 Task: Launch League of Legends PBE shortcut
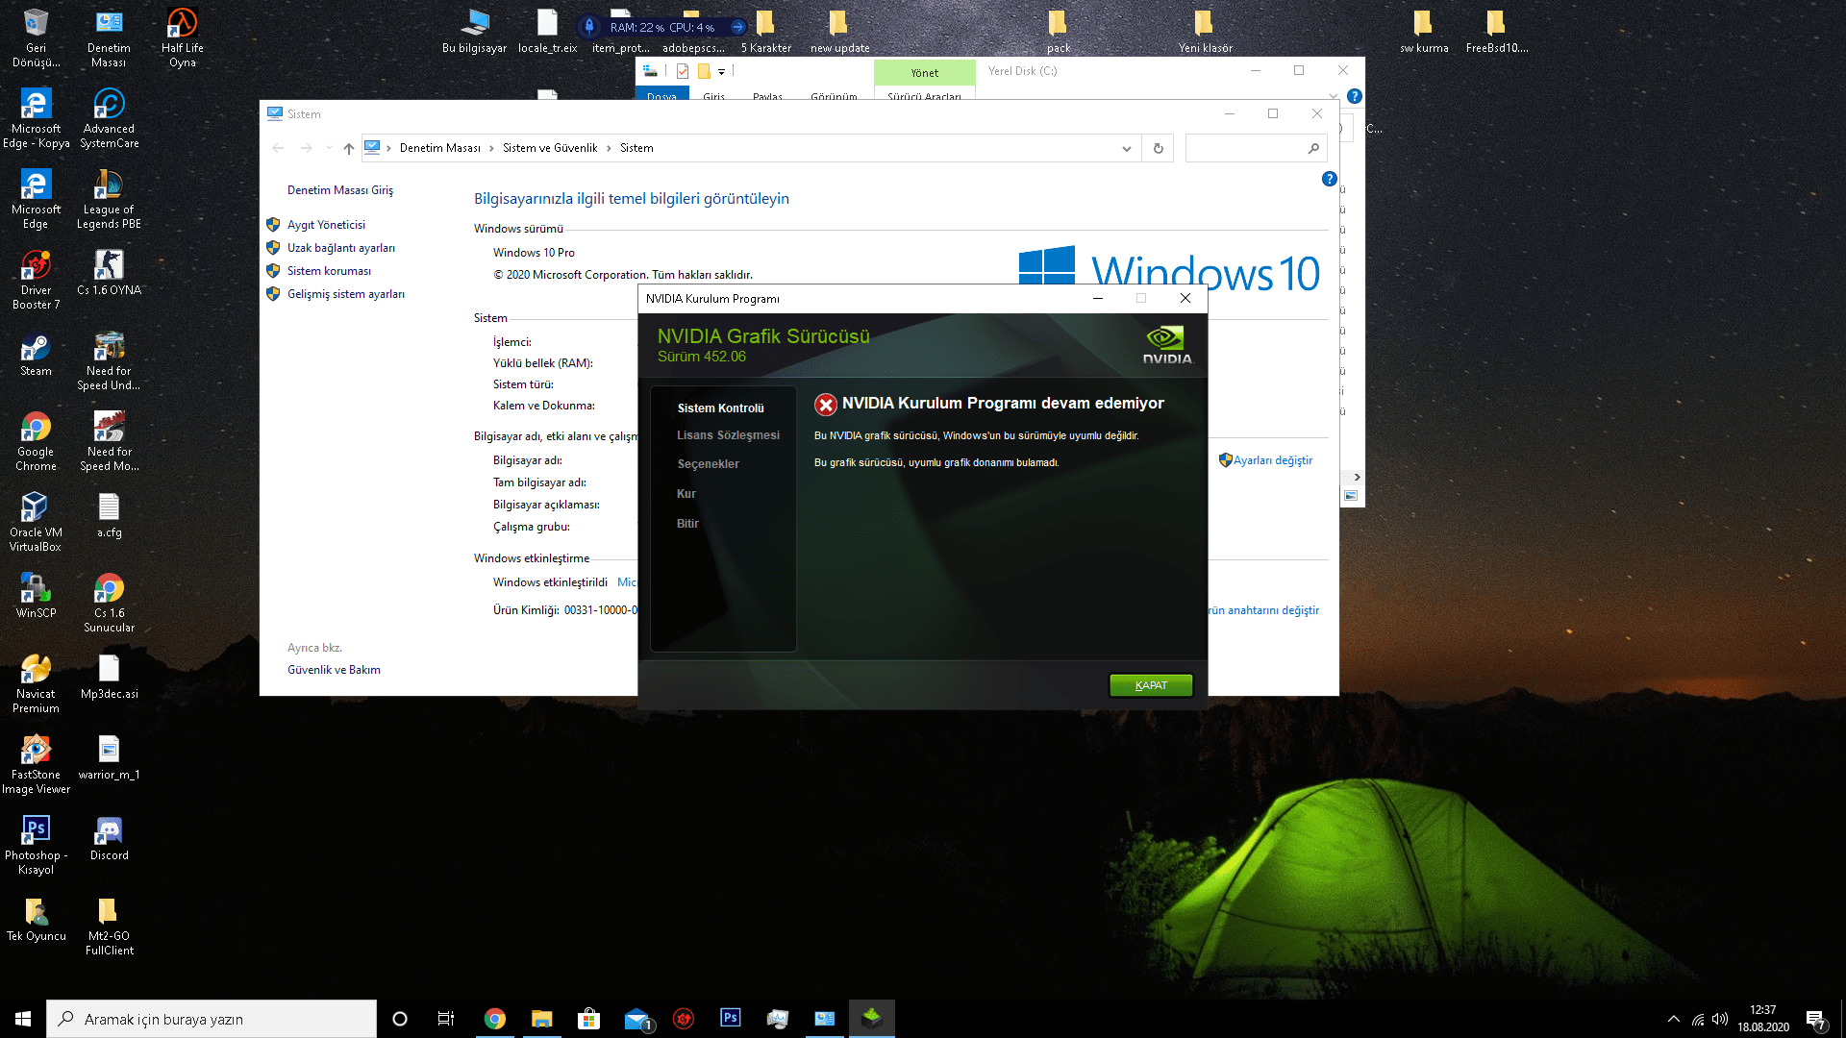coord(109,200)
